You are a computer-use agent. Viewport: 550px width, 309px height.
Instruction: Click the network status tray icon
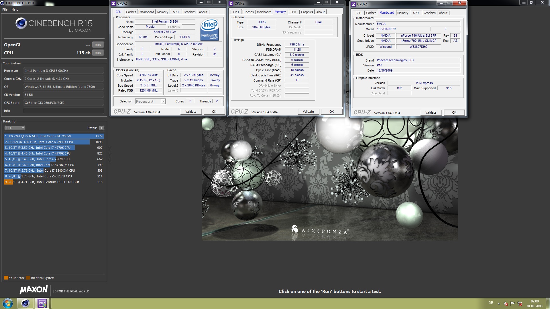[520, 304]
